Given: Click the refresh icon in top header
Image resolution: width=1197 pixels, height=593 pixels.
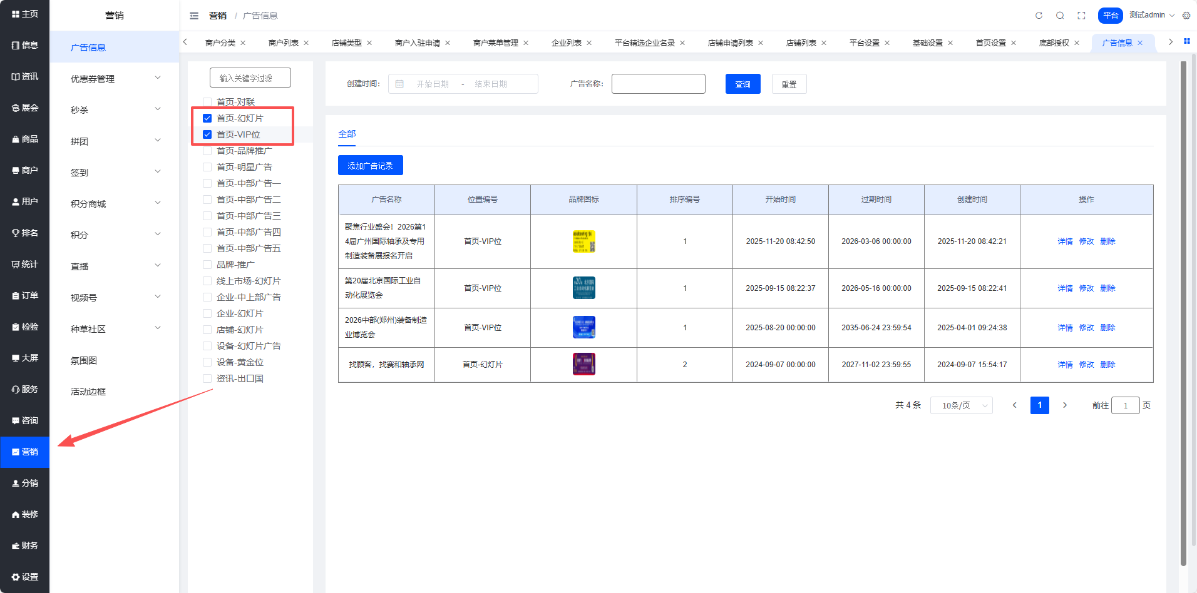Looking at the screenshot, I should (x=1039, y=16).
